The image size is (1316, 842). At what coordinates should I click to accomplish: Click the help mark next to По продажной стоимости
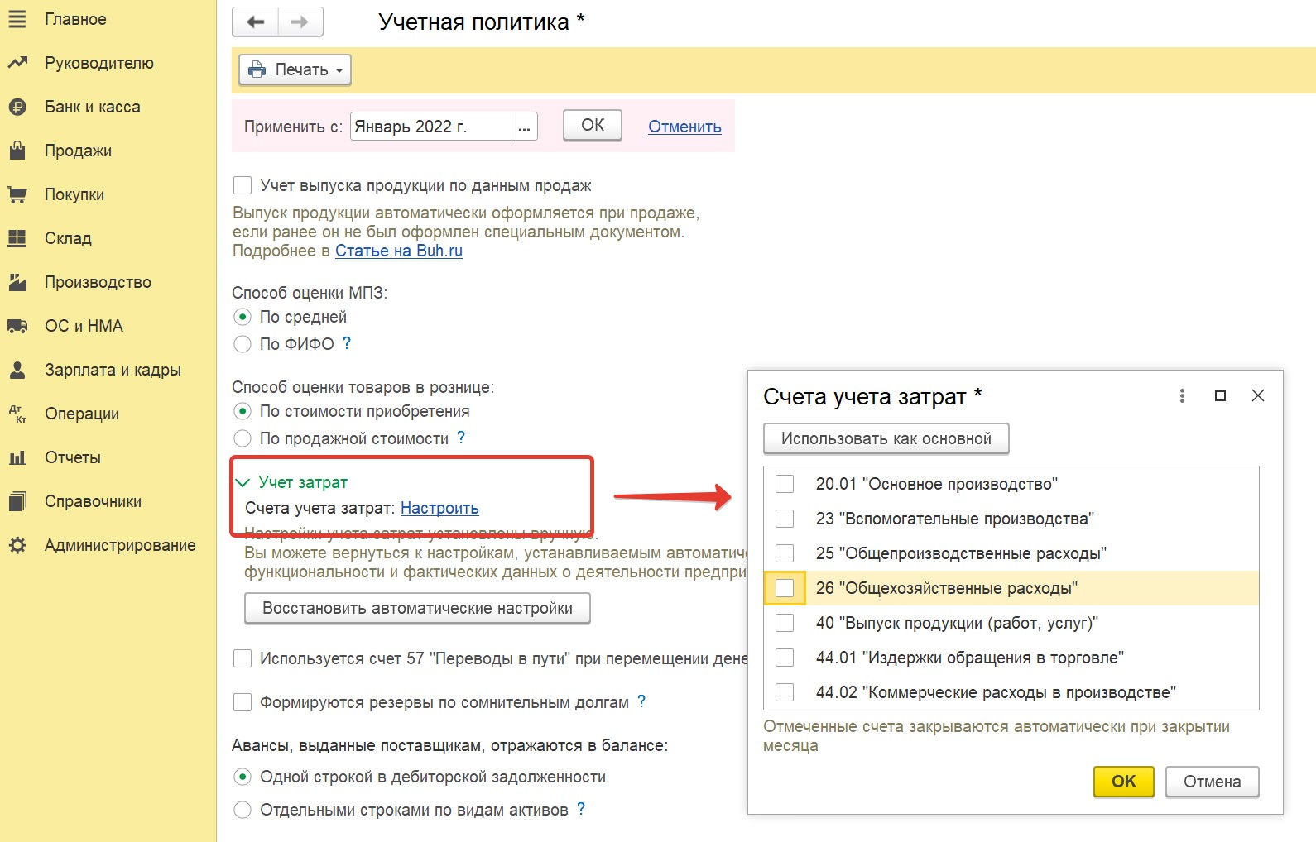pos(461,437)
